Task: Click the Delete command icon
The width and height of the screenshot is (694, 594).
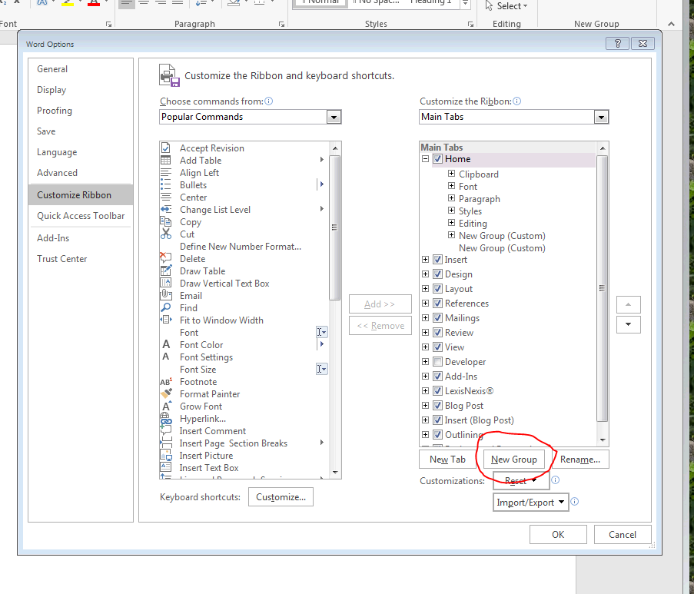Action: [165, 259]
